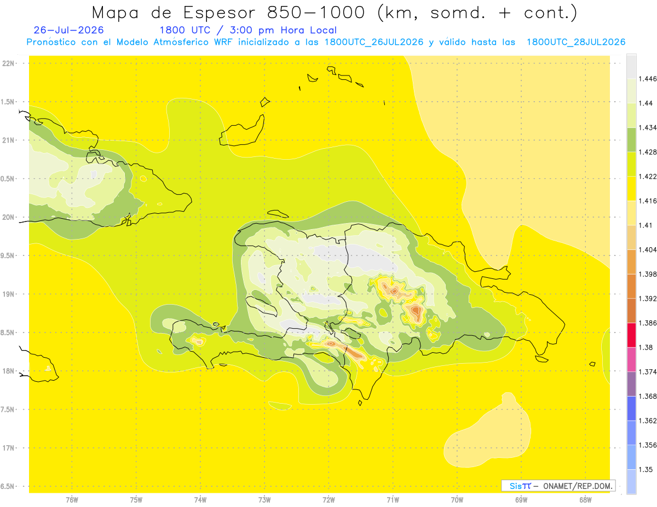Select the colorbar value "1.404"

(649, 250)
